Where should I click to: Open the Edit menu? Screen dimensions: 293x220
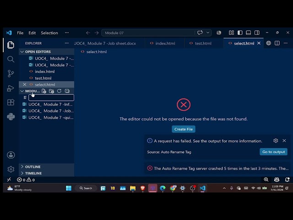point(32,33)
